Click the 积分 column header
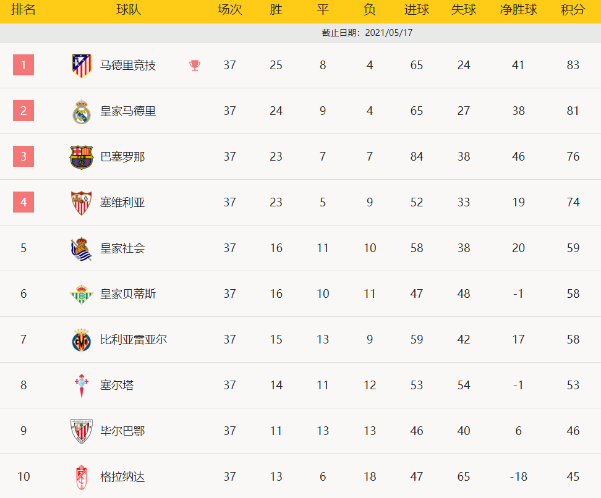Screen dimensions: 601x498 (x=573, y=11)
